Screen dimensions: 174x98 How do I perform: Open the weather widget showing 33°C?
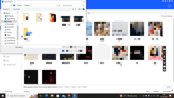[129, 96]
